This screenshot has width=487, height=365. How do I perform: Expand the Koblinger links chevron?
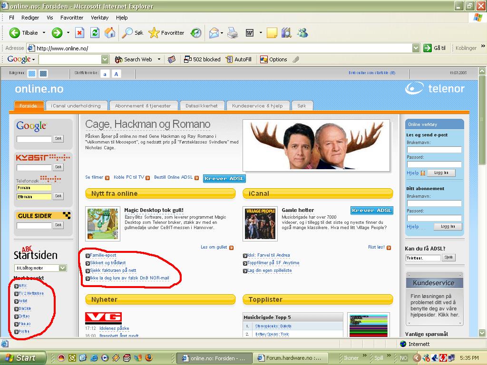(x=483, y=46)
